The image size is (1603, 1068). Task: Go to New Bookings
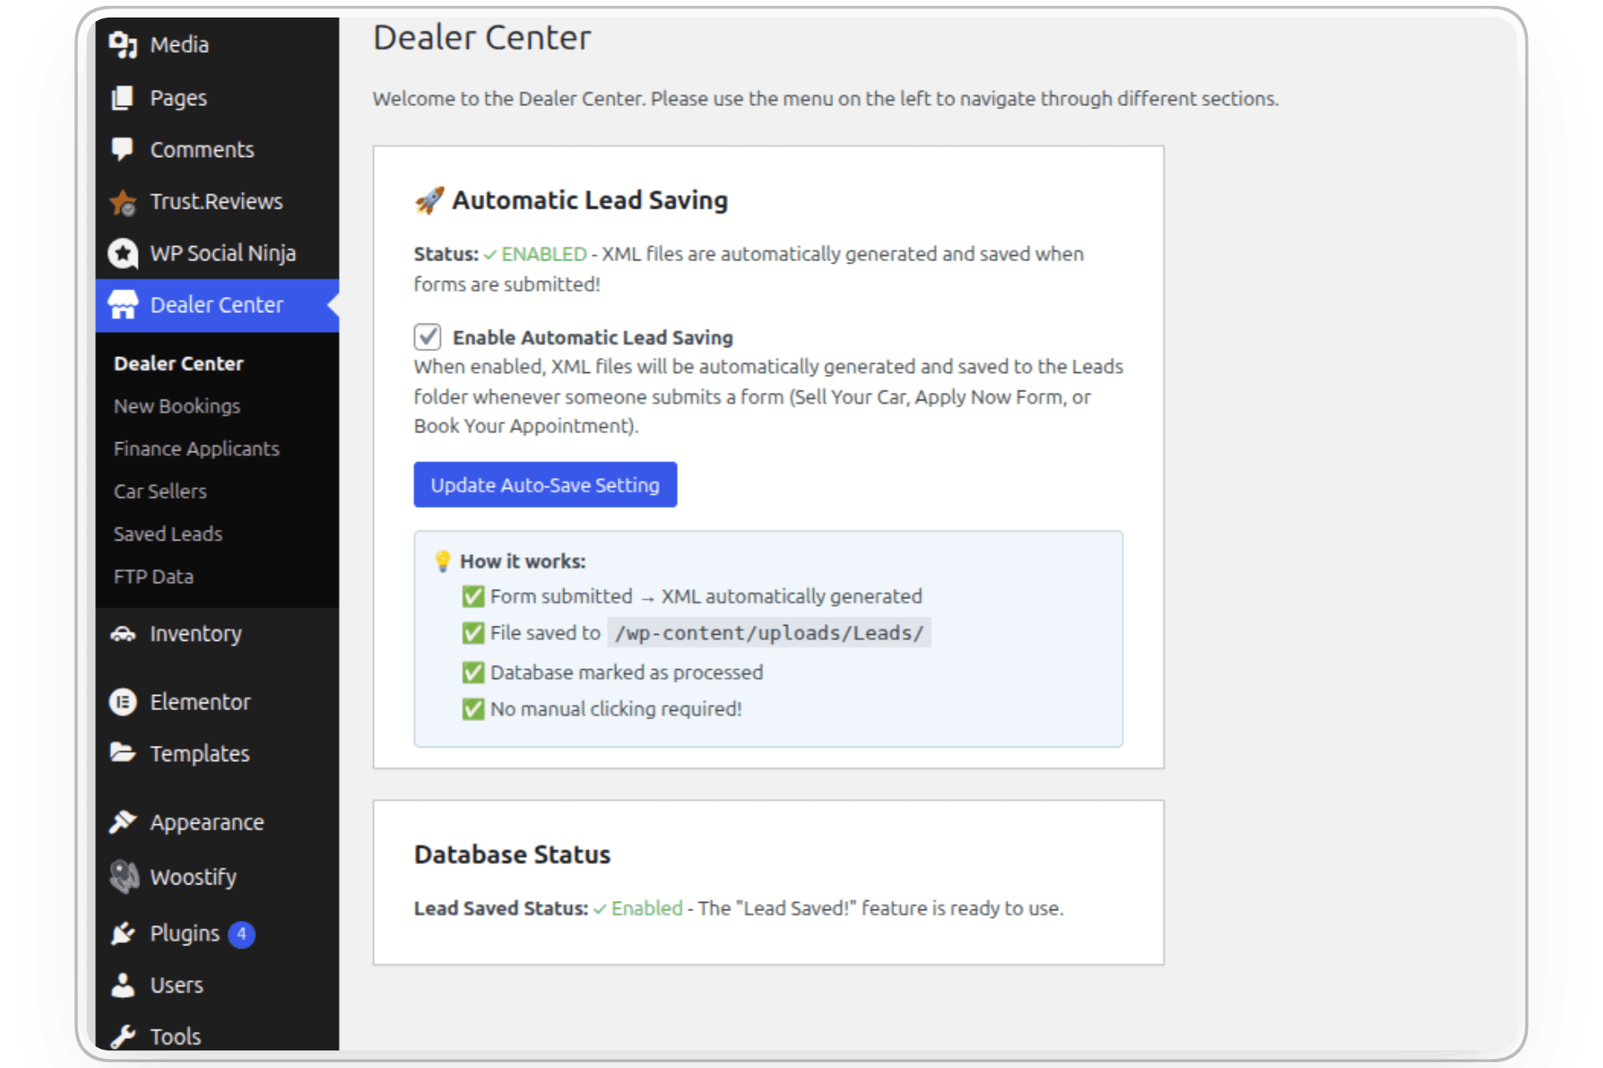tap(176, 406)
